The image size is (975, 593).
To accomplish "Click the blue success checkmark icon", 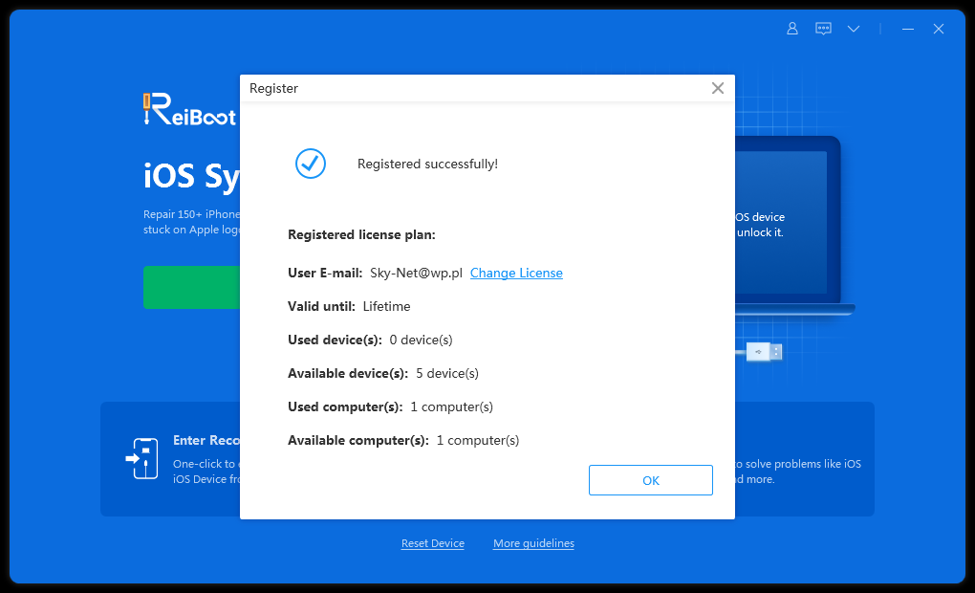I will tap(311, 164).
